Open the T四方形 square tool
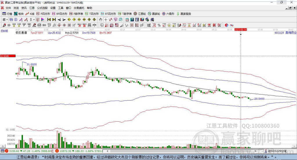This screenshot has height=160, width=297. (92, 14)
